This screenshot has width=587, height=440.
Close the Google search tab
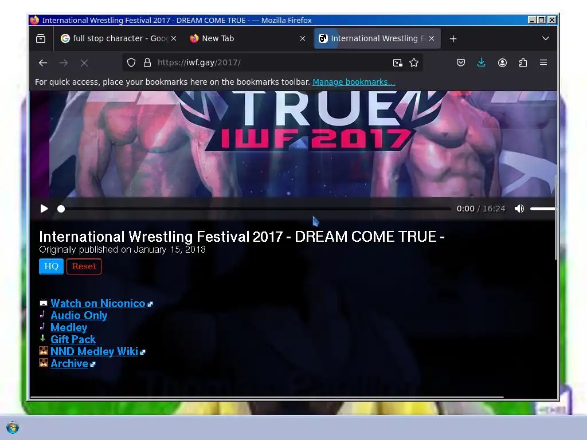pyautogui.click(x=174, y=38)
